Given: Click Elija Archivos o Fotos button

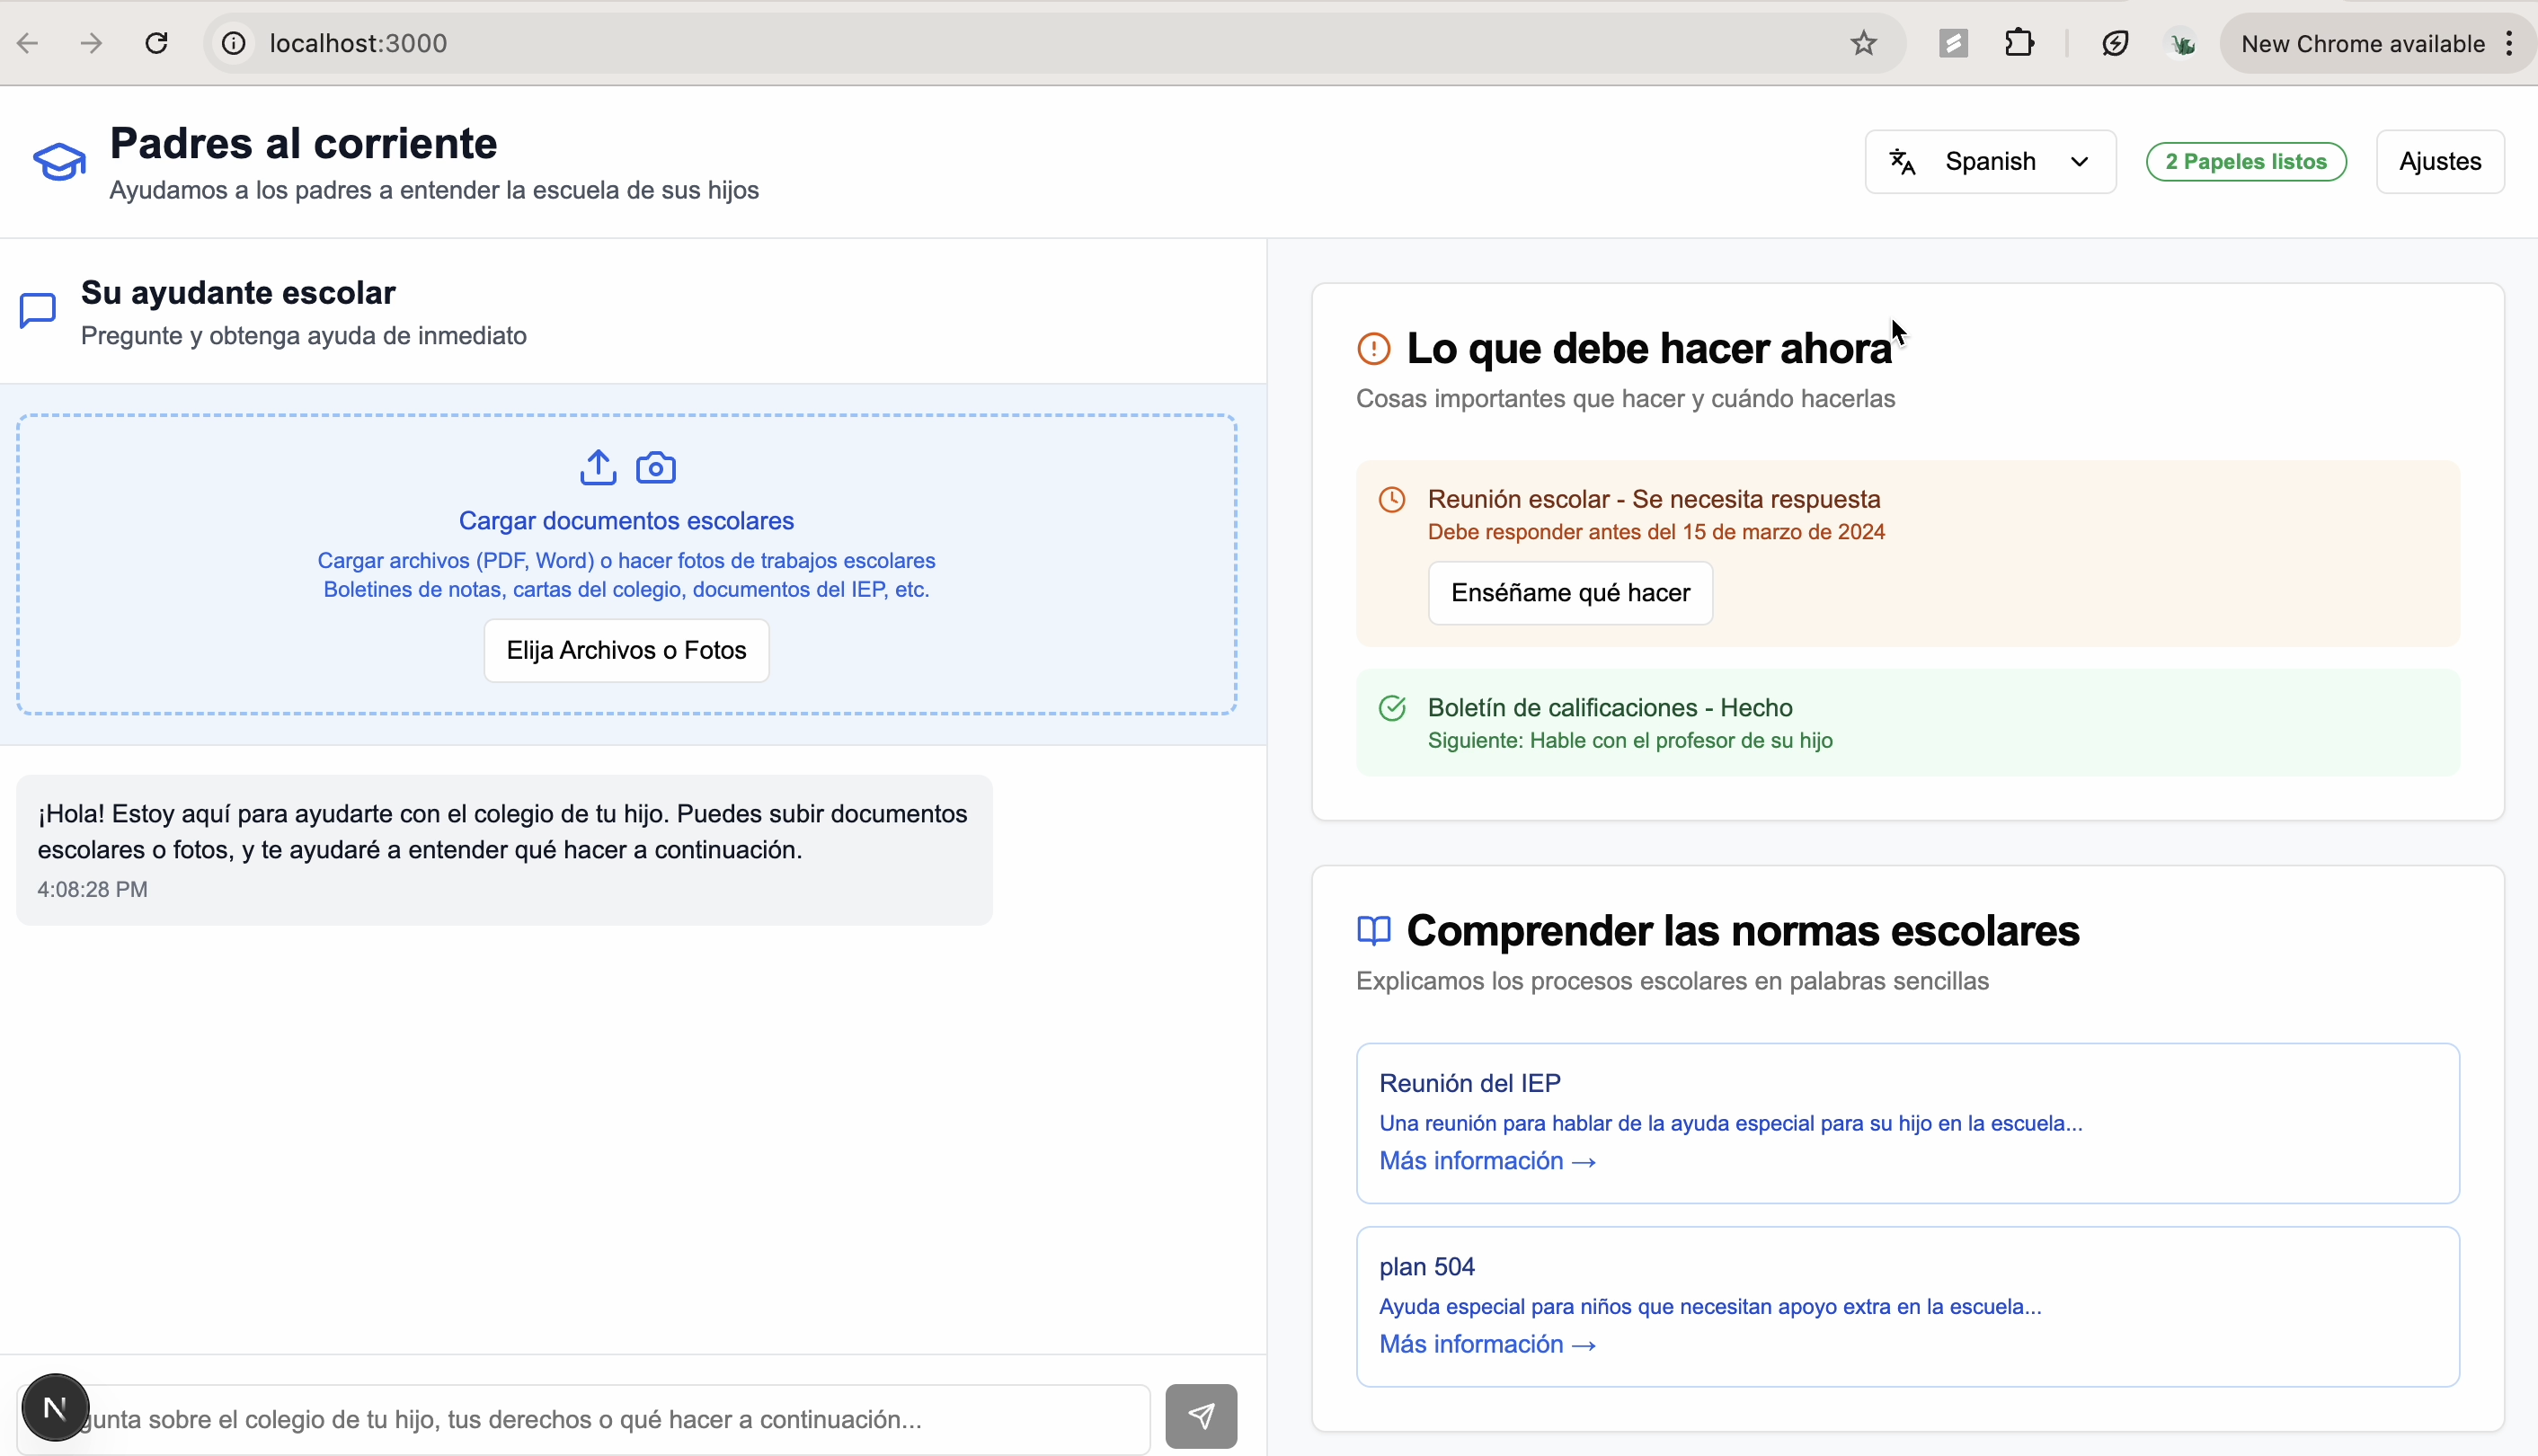Looking at the screenshot, I should pos(626,650).
